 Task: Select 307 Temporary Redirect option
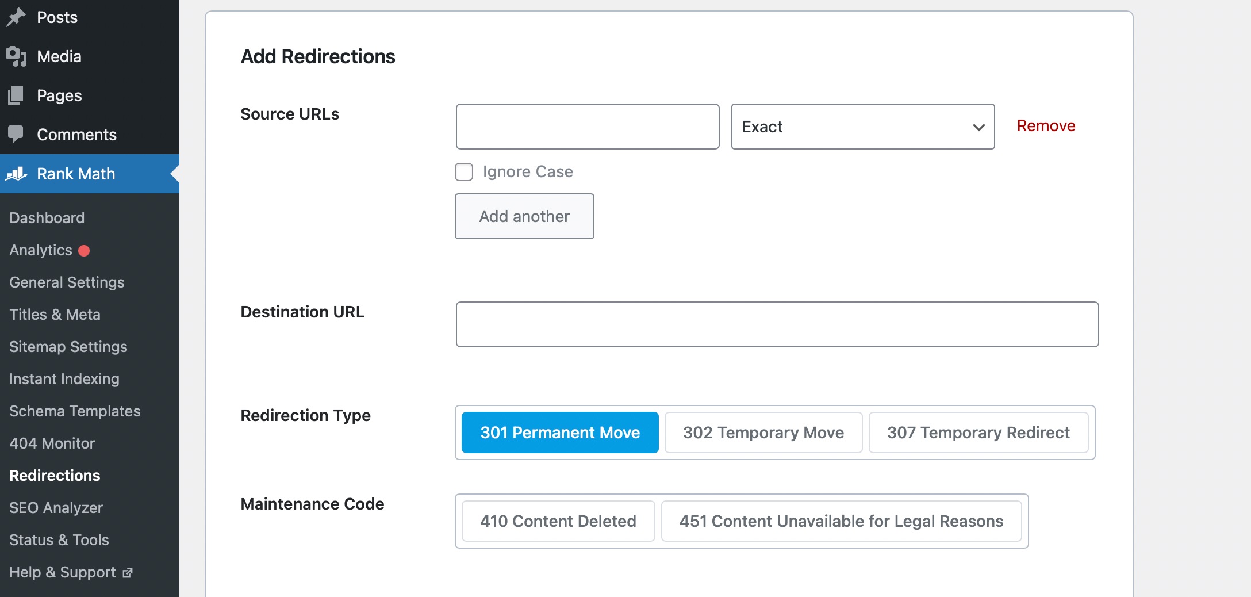point(978,433)
